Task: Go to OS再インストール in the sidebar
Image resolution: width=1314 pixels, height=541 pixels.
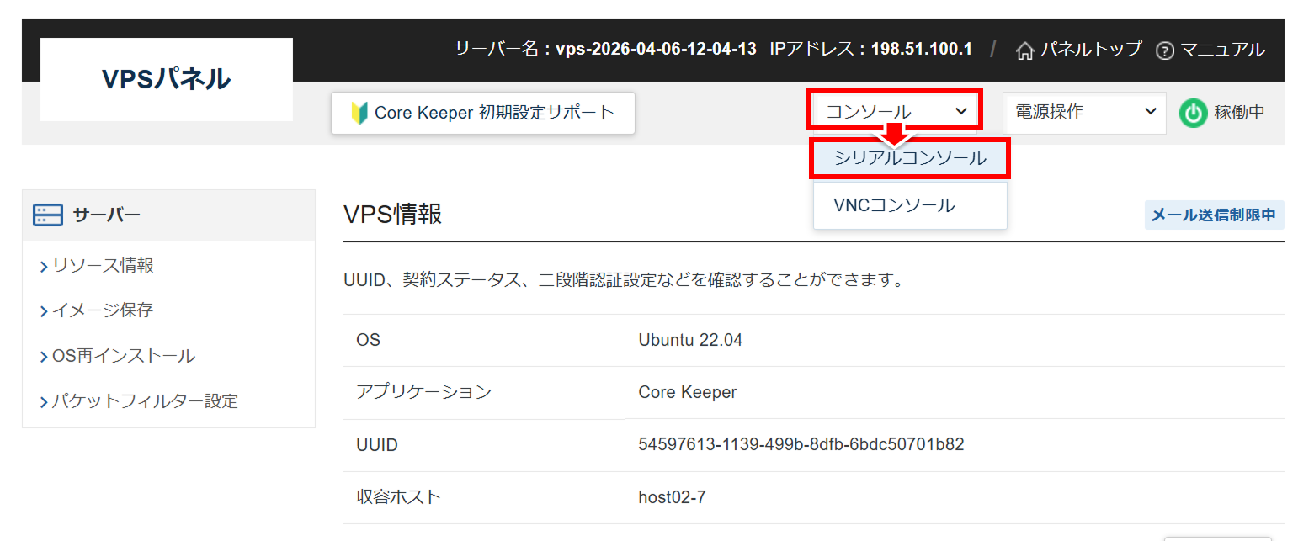Action: coord(123,356)
